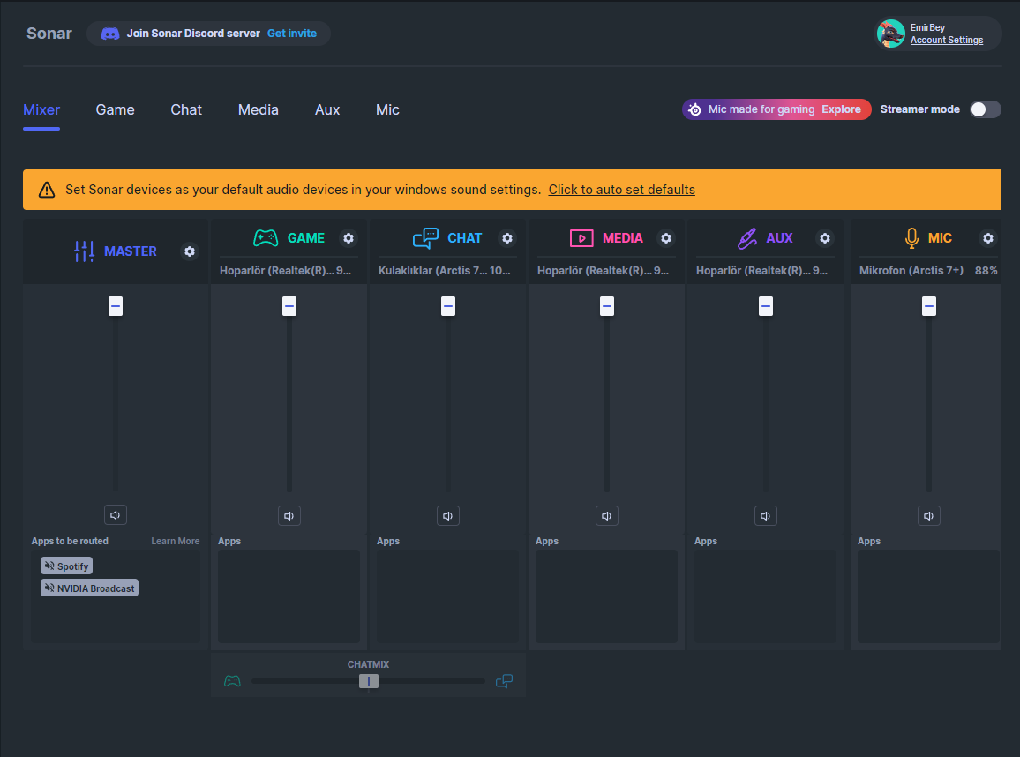Click to auto set defaults link
Viewport: 1020px width, 757px height.
(622, 190)
